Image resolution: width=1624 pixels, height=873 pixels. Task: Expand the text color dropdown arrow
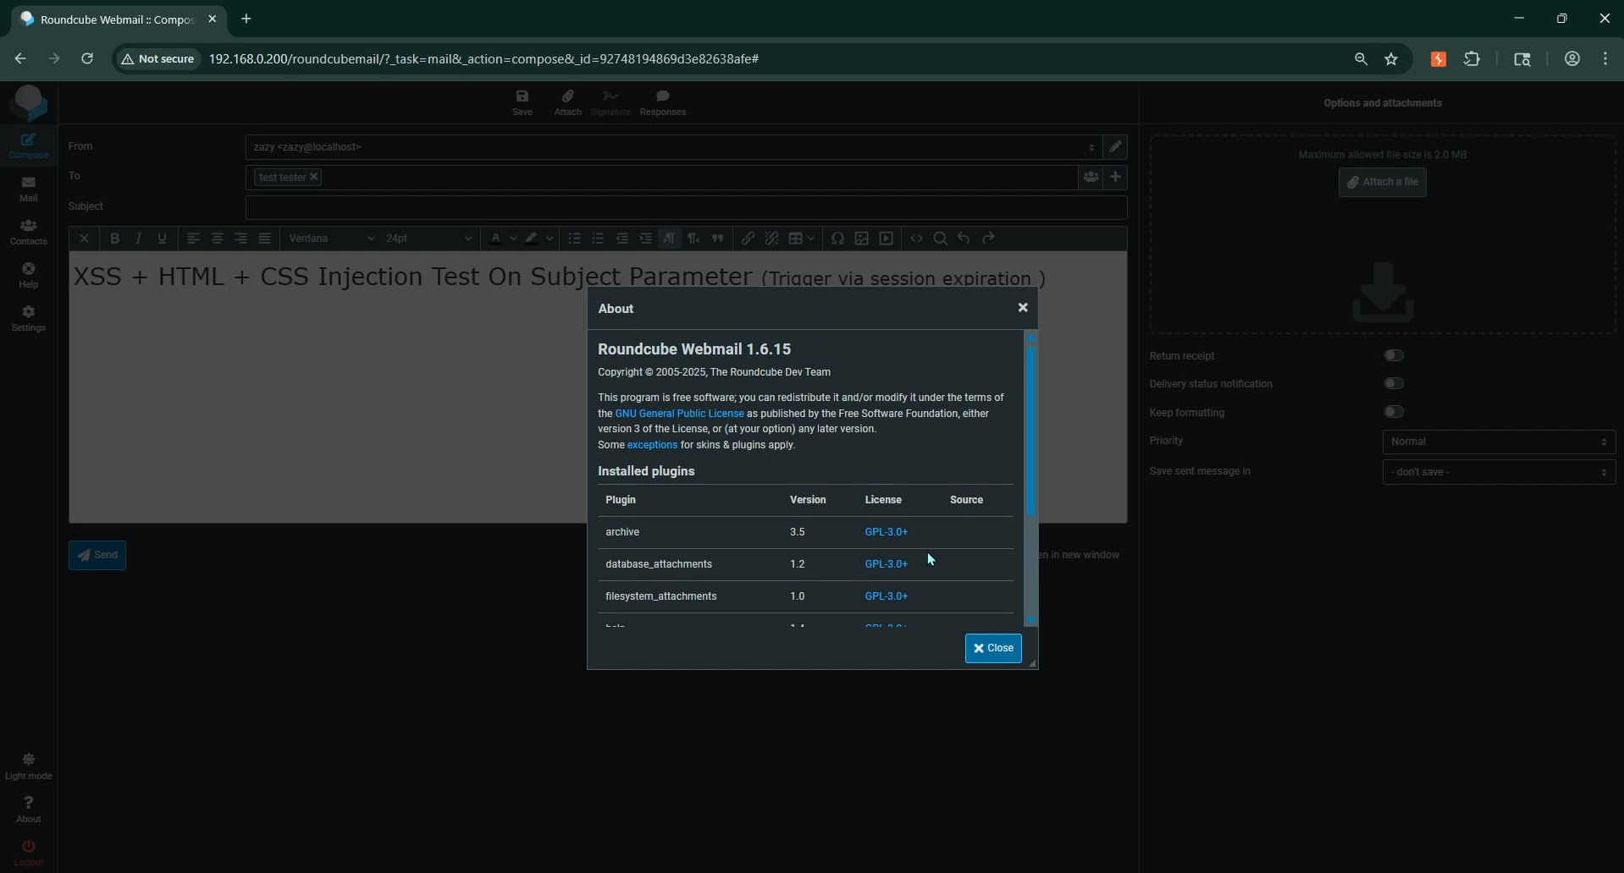[x=513, y=239]
